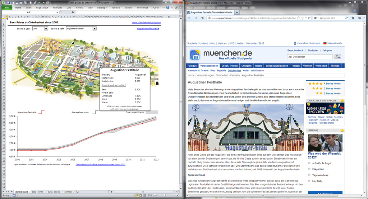This screenshot has height=199, width=368.
Task: Click the bookmark star icon in URL bar
Action: (298, 18)
